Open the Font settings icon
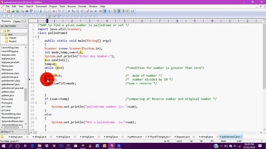This screenshot has height=149, width=266. [x=87, y=11]
